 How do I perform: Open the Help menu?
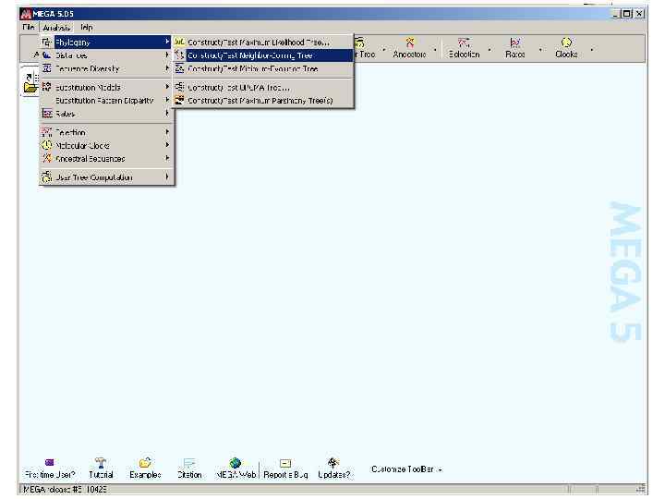86,28
